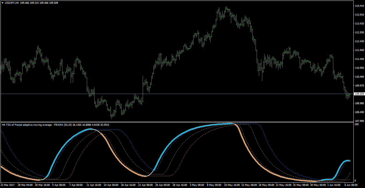This screenshot has width=365, height=188.
Task: Click the indicator scale value 0
Action: click(x=355, y=181)
